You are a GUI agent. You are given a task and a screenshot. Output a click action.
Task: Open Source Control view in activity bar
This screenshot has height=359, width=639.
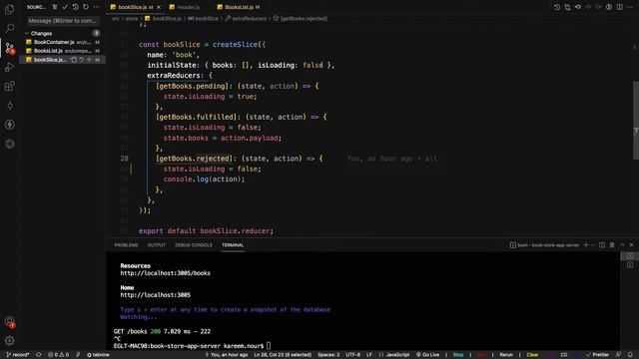pos(9,48)
